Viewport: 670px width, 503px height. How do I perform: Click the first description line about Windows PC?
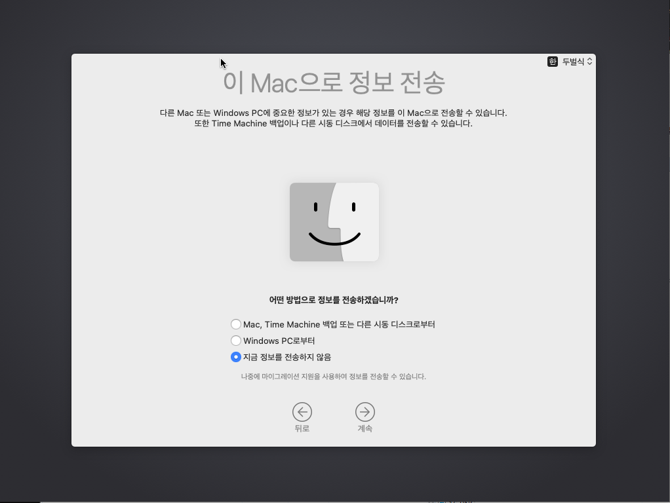pyautogui.click(x=334, y=113)
